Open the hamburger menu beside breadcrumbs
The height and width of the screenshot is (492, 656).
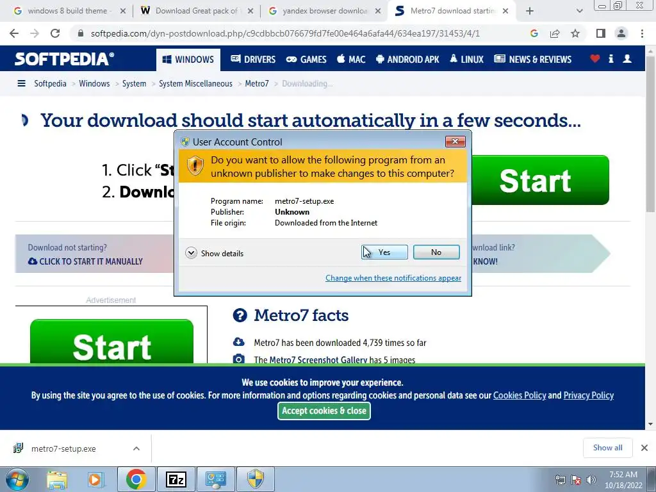pyautogui.click(x=21, y=84)
